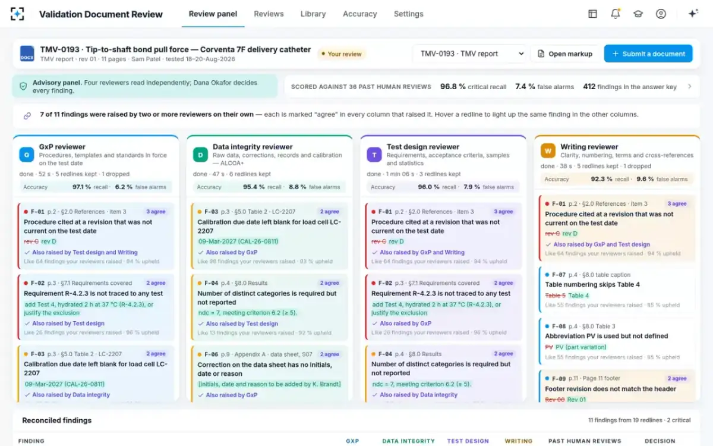Open the TMV-0193 · TMV report dropdown

470,54
